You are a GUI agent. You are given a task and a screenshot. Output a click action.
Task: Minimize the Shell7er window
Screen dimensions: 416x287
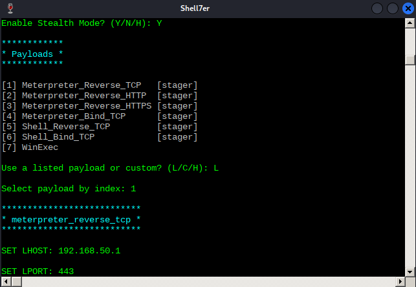coord(378,8)
